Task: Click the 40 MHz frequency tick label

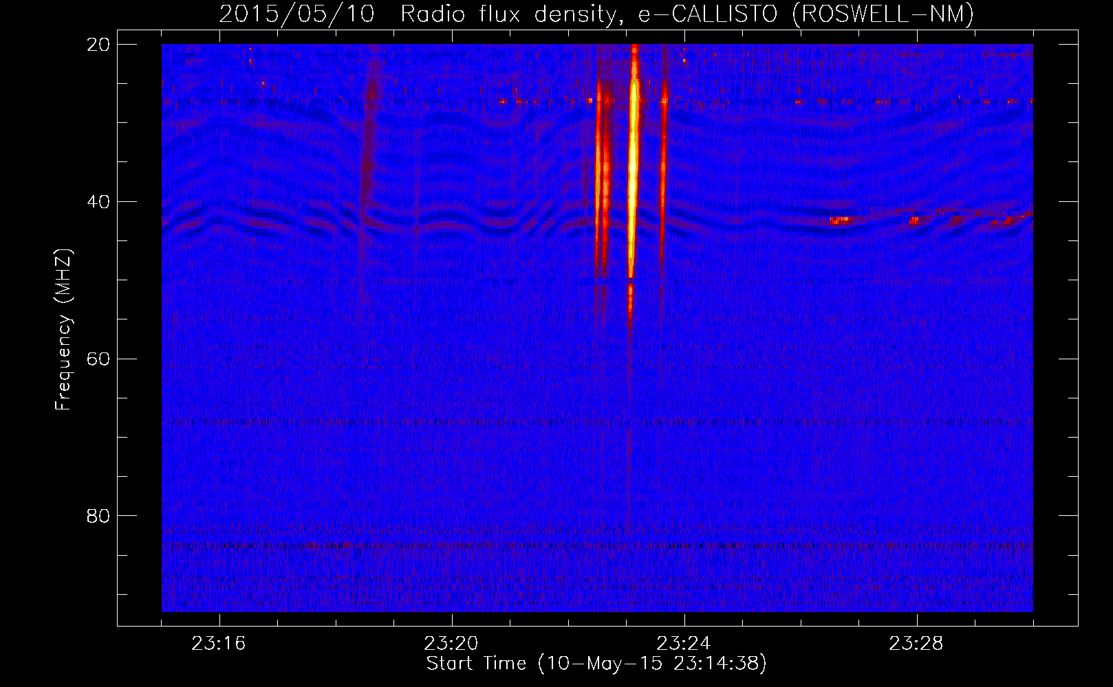Action: (99, 202)
